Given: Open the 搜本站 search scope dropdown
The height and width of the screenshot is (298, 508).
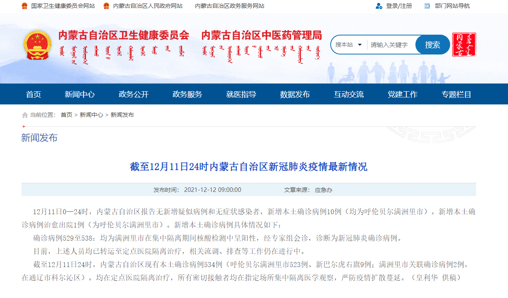Looking at the screenshot, I should tap(348, 45).
